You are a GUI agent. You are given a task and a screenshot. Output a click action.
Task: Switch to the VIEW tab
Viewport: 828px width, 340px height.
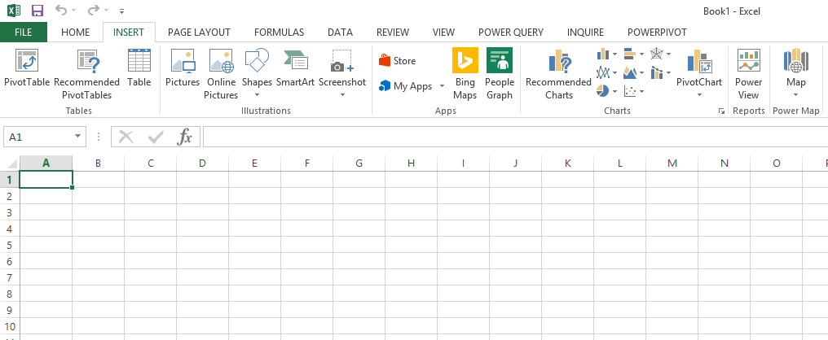click(443, 33)
